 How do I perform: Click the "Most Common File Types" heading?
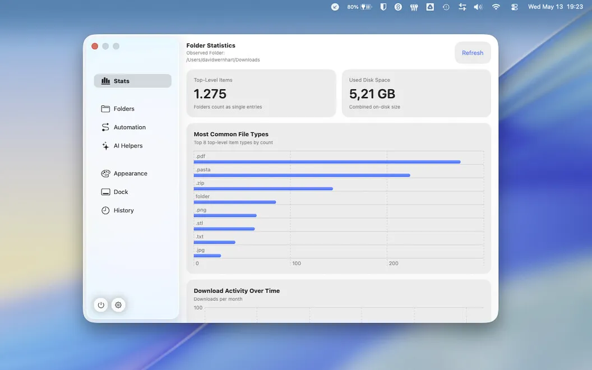coord(231,134)
